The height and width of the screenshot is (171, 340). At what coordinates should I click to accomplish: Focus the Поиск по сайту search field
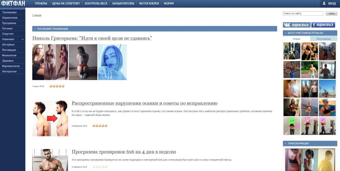[302, 14]
